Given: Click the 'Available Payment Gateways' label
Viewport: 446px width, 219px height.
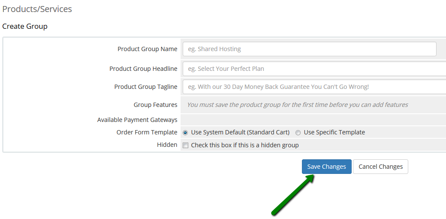Looking at the screenshot, I should pyautogui.click(x=137, y=120).
